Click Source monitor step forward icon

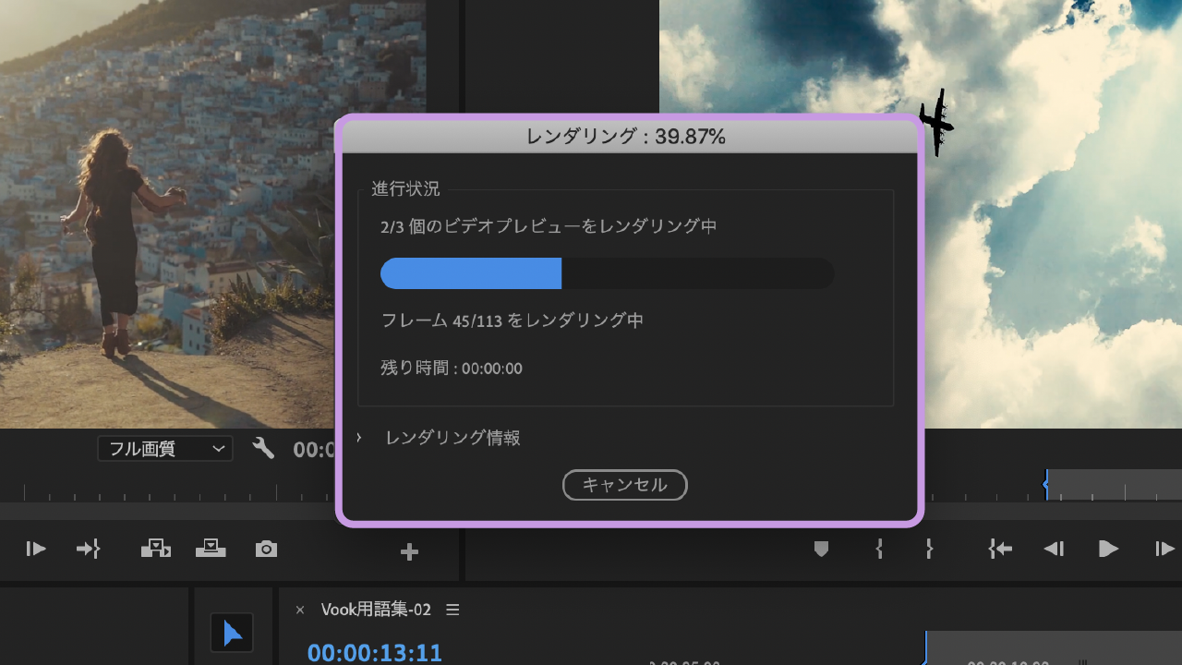click(36, 550)
